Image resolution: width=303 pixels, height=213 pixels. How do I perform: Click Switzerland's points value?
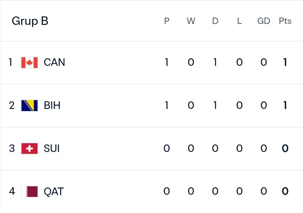click(x=285, y=148)
